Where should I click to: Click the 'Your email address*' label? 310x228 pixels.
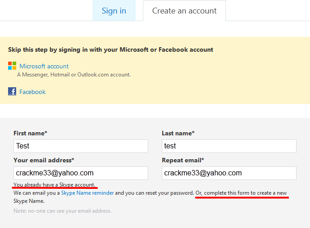[x=44, y=160]
